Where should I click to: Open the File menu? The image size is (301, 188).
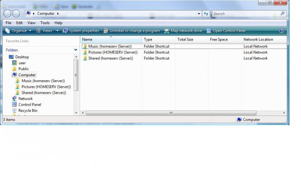click(x=8, y=23)
